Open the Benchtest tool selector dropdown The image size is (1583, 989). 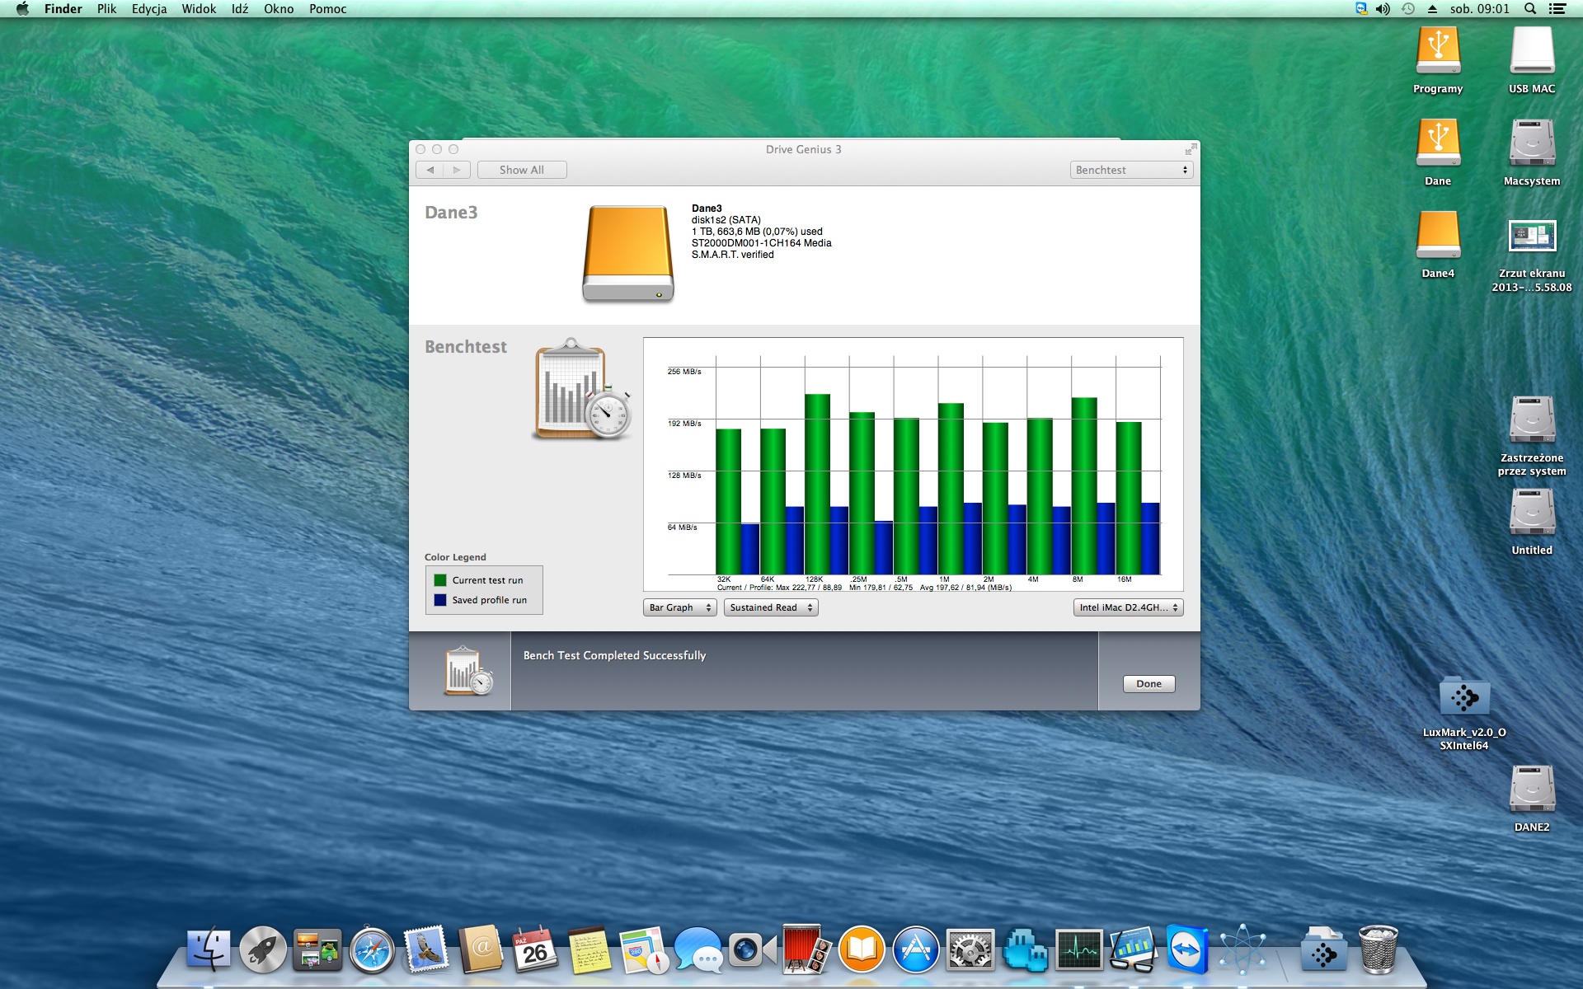1131,170
